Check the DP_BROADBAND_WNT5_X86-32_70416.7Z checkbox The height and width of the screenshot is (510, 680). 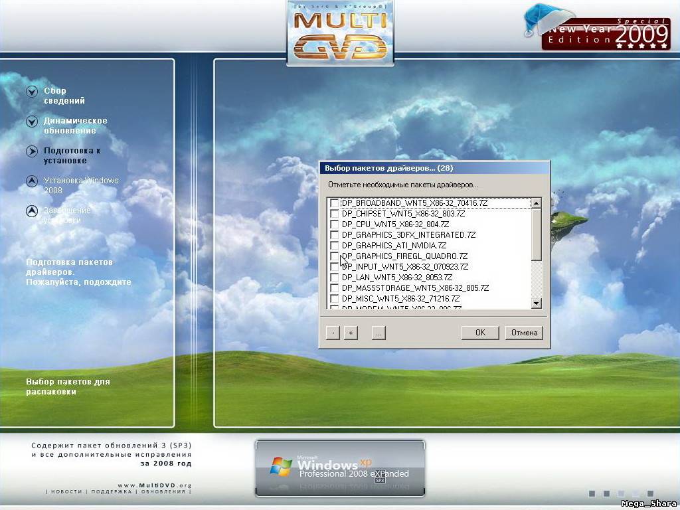point(335,203)
